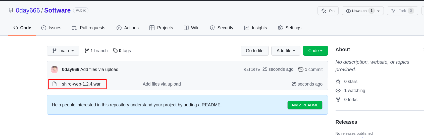
Task: Click the README help text in the blue banner
Action: click(137, 105)
